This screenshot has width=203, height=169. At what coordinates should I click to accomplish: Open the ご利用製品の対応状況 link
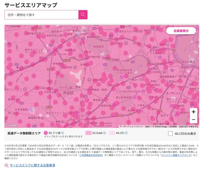pos(91,155)
